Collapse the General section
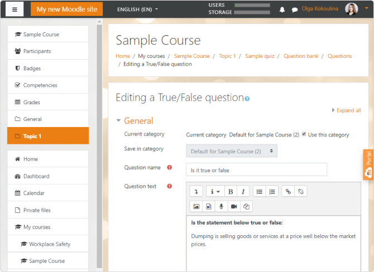Viewport: 374px width, 272px height. click(x=118, y=121)
